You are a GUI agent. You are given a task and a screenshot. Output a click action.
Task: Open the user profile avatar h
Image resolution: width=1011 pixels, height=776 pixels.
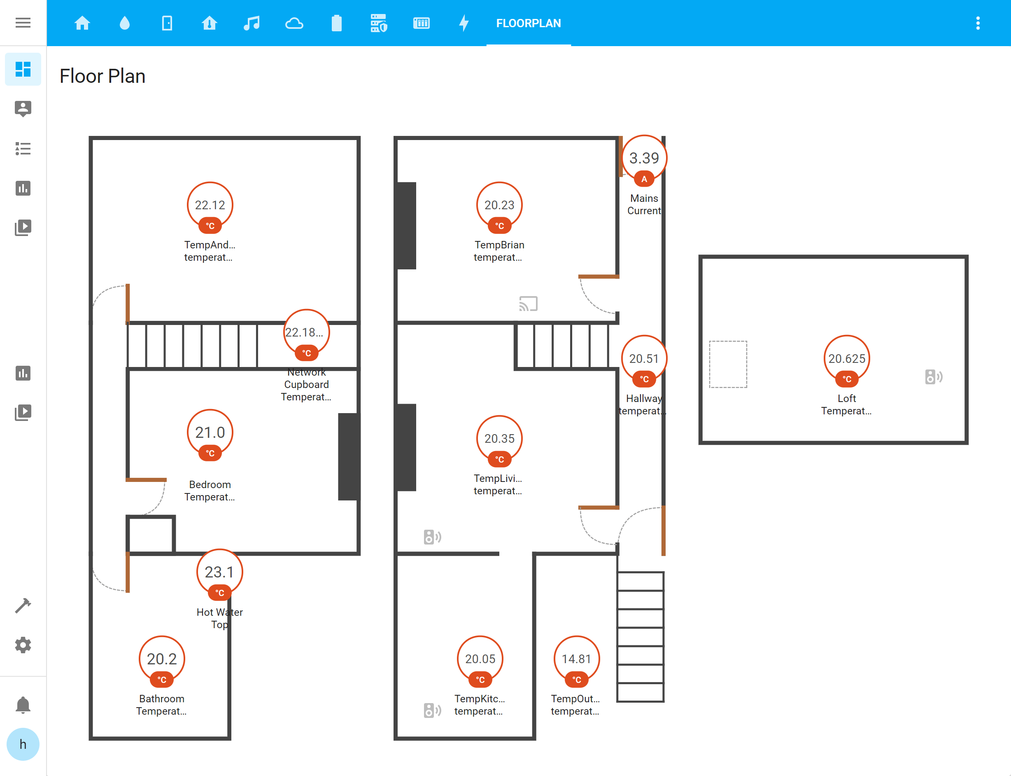(23, 744)
